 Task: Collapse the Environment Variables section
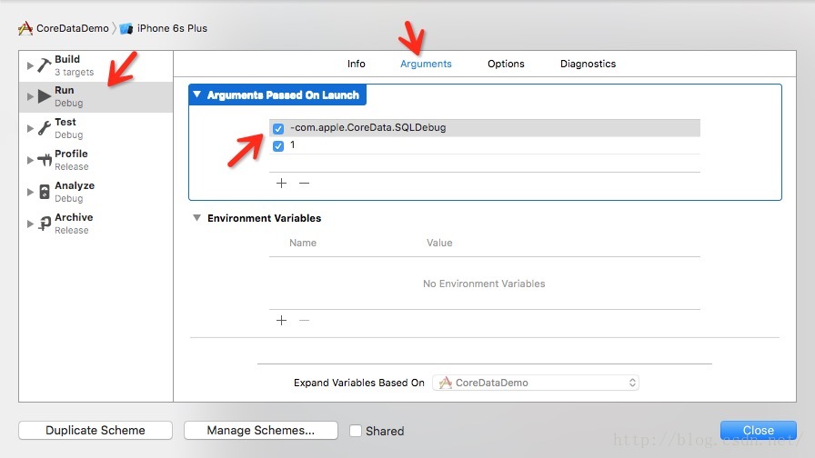point(196,218)
